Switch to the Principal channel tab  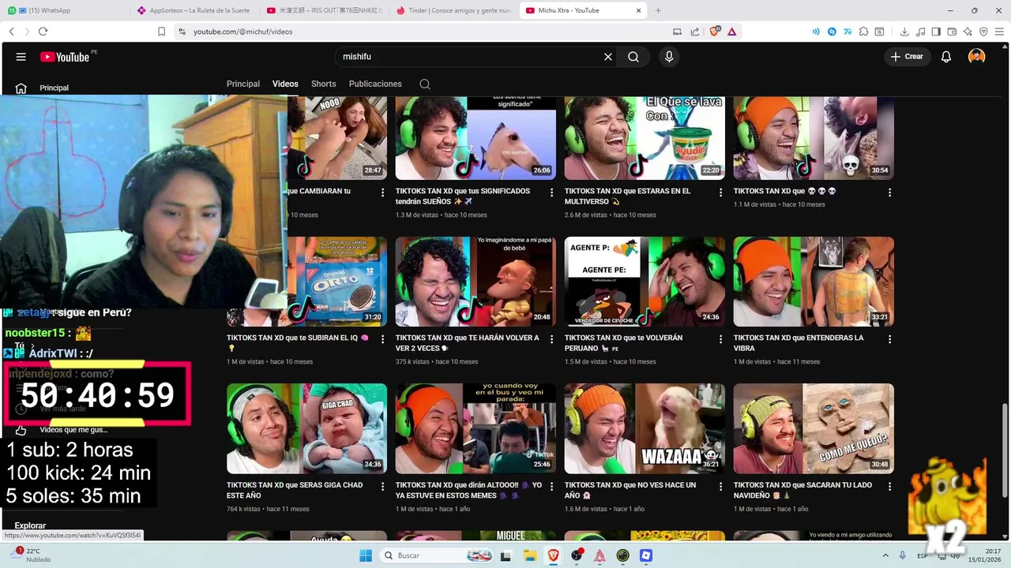pos(243,84)
